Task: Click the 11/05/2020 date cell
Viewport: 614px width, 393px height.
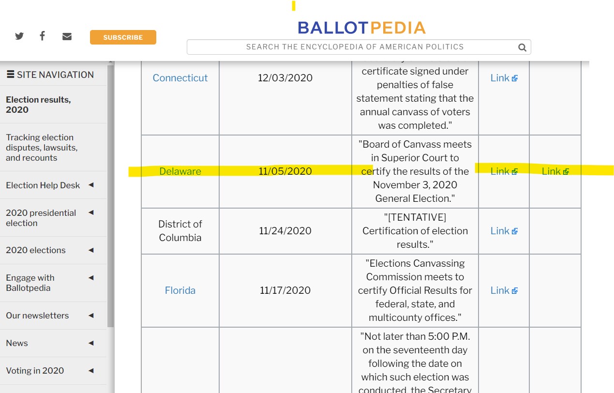Action: tap(285, 171)
